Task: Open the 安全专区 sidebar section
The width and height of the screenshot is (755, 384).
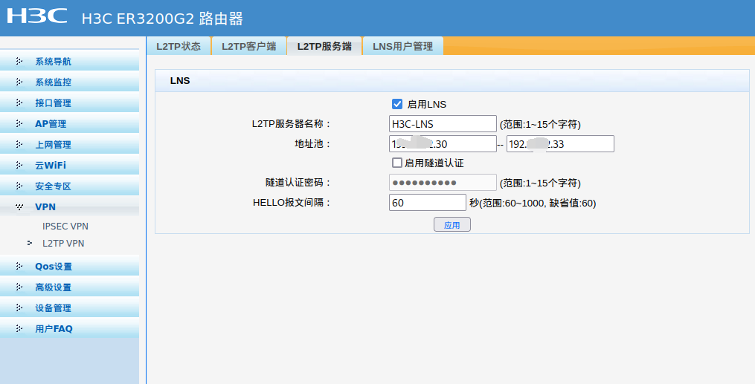Action: 69,186
